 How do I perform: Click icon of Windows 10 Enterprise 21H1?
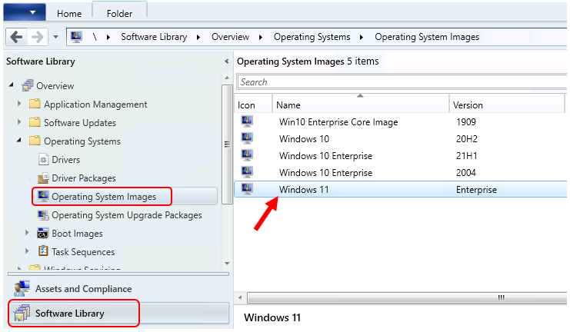point(247,155)
